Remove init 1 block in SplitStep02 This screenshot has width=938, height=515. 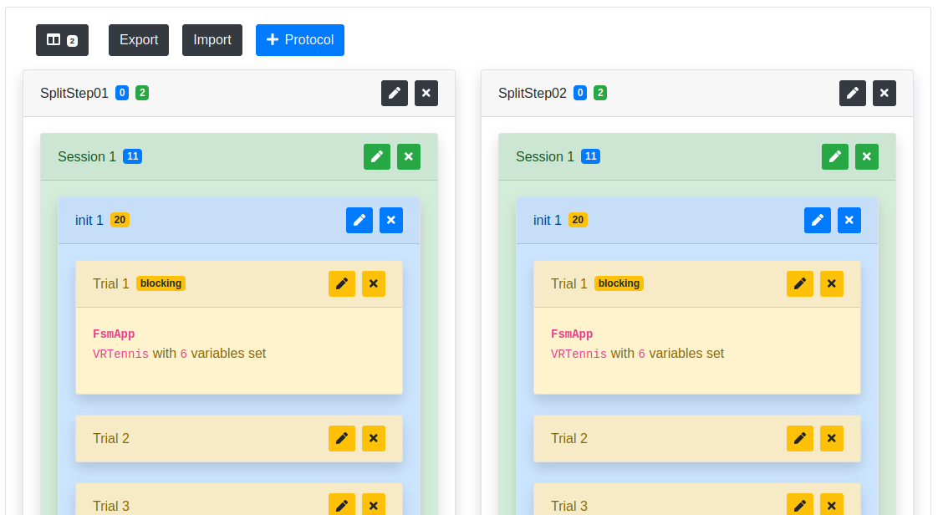tap(849, 220)
